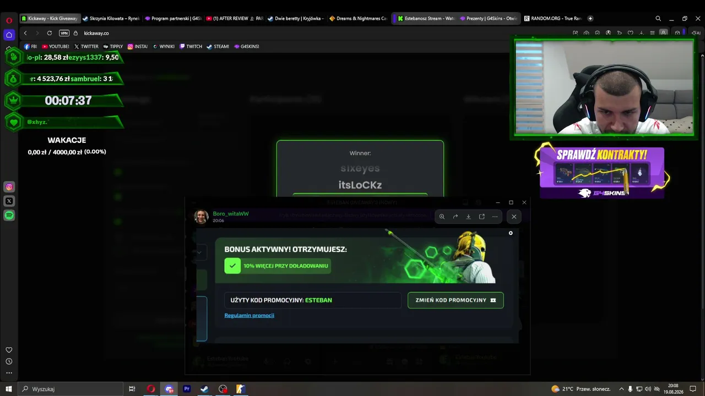
Task: Open the toolbar heart icon
Action: tap(630, 33)
